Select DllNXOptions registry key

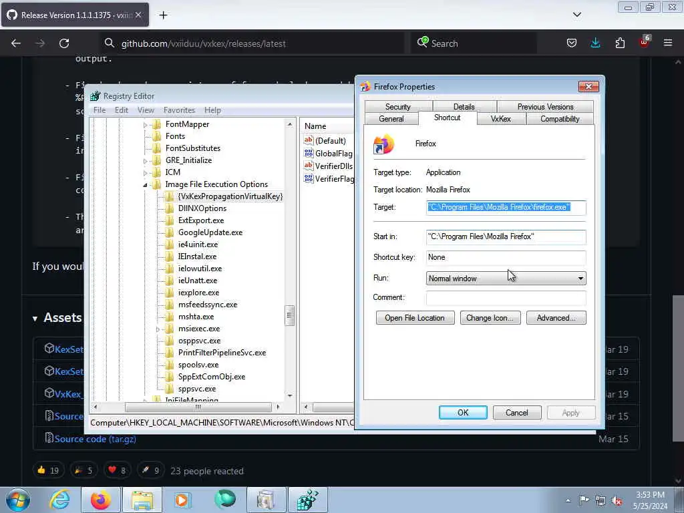coord(202,208)
